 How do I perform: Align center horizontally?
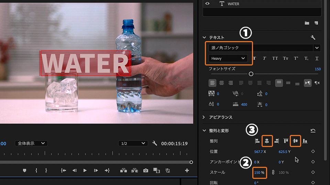267,141
